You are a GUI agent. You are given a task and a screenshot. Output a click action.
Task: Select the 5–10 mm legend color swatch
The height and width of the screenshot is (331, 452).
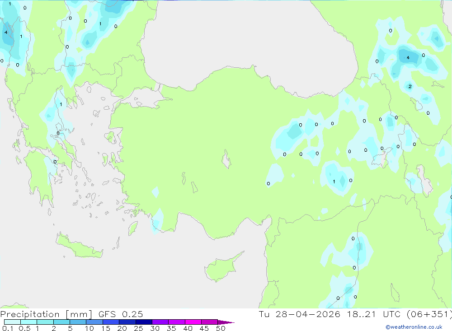point(78,322)
